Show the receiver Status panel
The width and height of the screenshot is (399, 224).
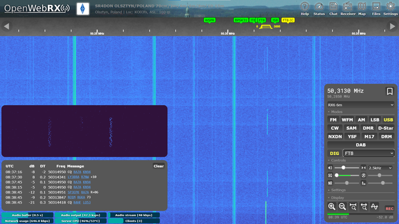pyautogui.click(x=319, y=9)
